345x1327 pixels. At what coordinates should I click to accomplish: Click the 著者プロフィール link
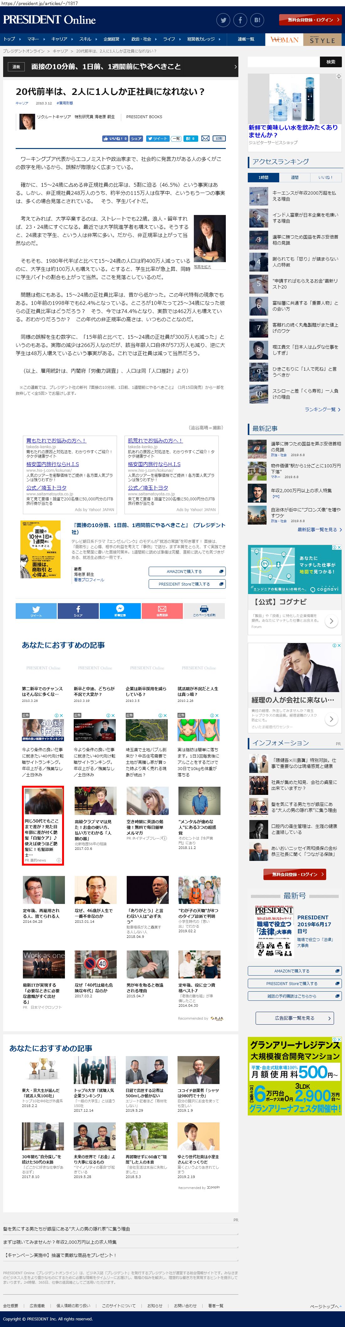[x=89, y=580]
